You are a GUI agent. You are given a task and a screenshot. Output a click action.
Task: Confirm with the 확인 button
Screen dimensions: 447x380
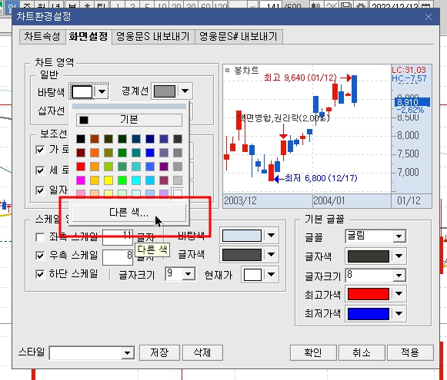point(313,352)
